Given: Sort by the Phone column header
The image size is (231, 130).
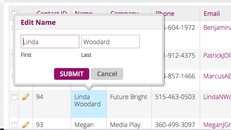Looking at the screenshot, I should pos(165,14).
